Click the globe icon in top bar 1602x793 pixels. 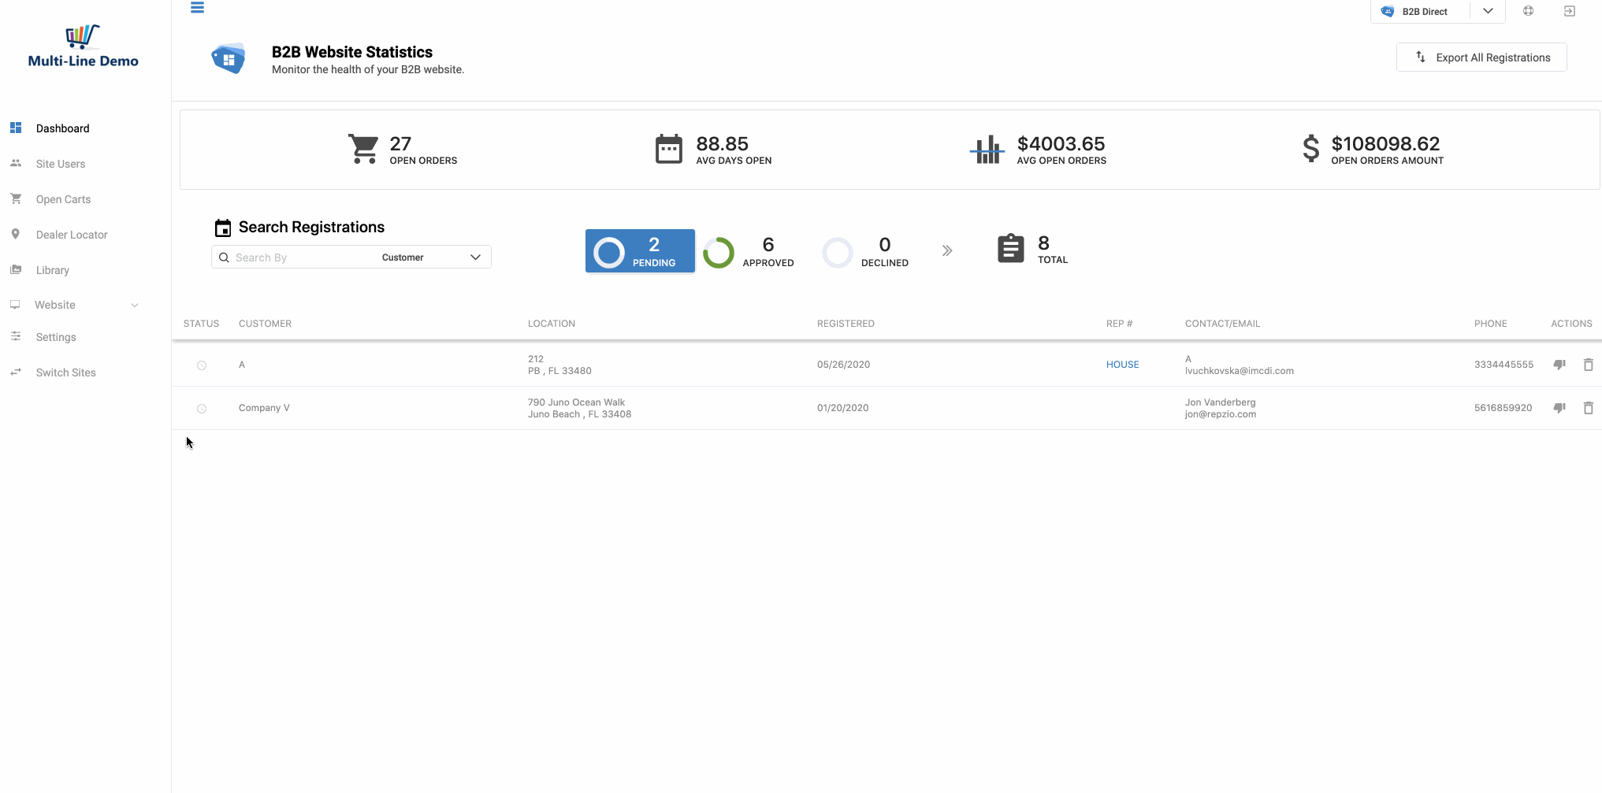pos(1528,11)
